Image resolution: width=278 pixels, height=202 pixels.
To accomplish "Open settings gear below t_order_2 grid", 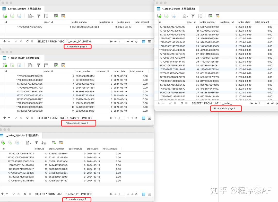I will click(x=136, y=194).
